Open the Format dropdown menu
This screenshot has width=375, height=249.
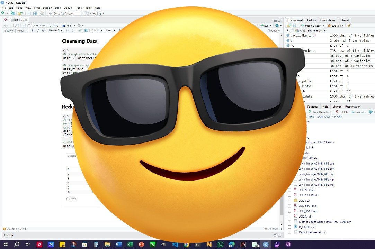pos(97,30)
